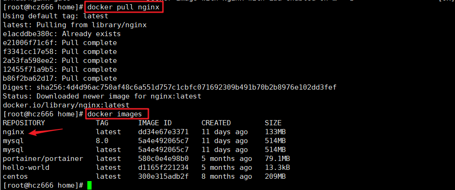Click the 'docker images' command text
This screenshot has height=190, width=455.
115,114
